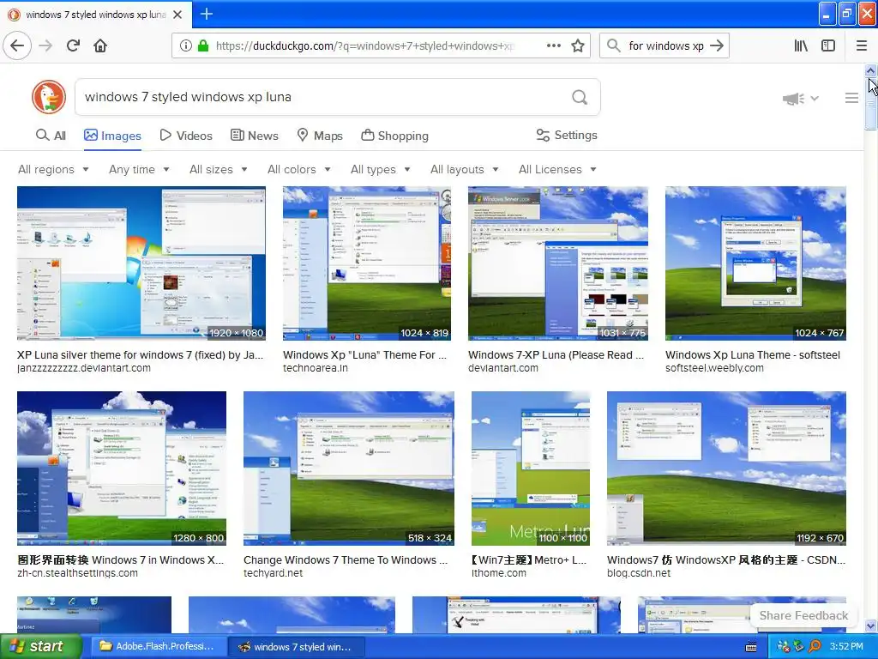
Task: Toggle the sidebar view icon
Action: [828, 45]
